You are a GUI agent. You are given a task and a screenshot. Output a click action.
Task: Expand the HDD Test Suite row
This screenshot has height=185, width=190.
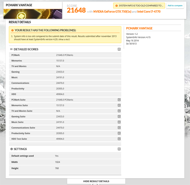[x=119, y=139]
